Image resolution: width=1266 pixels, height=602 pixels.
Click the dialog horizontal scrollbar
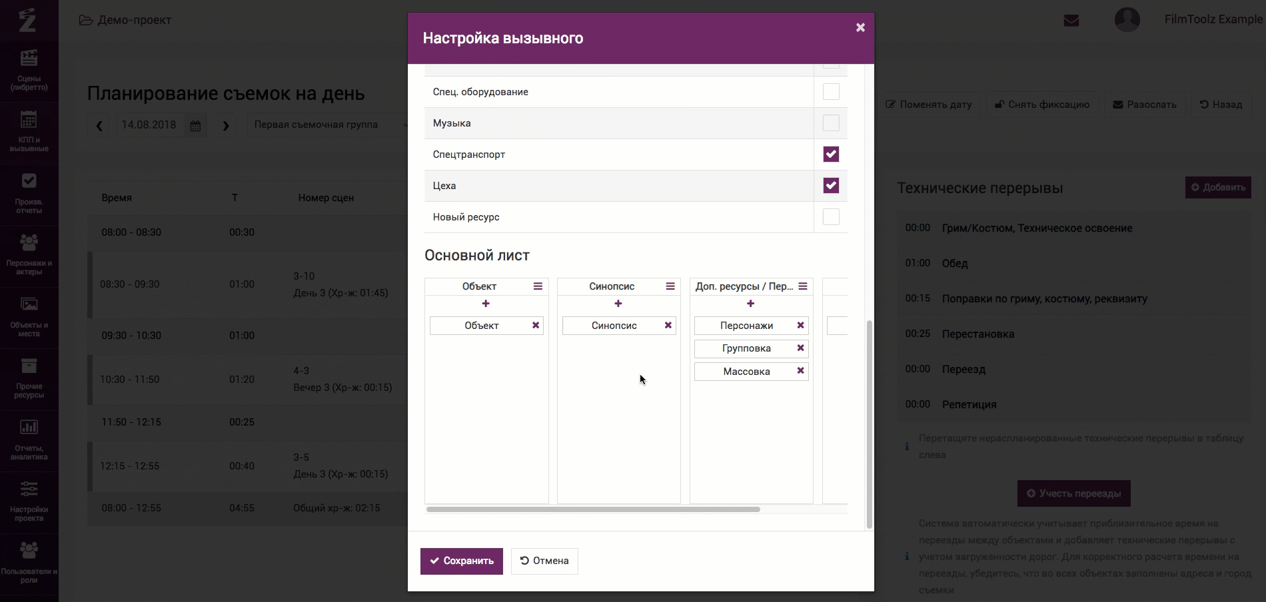(x=593, y=509)
